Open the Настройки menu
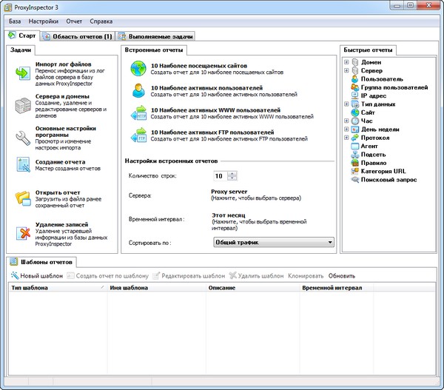 (x=44, y=21)
